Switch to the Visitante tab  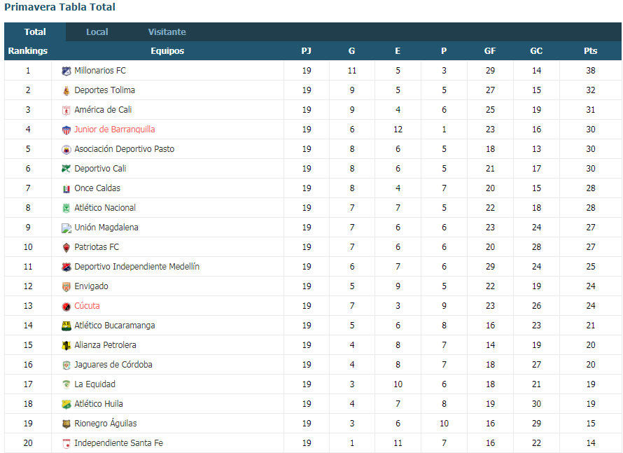167,32
